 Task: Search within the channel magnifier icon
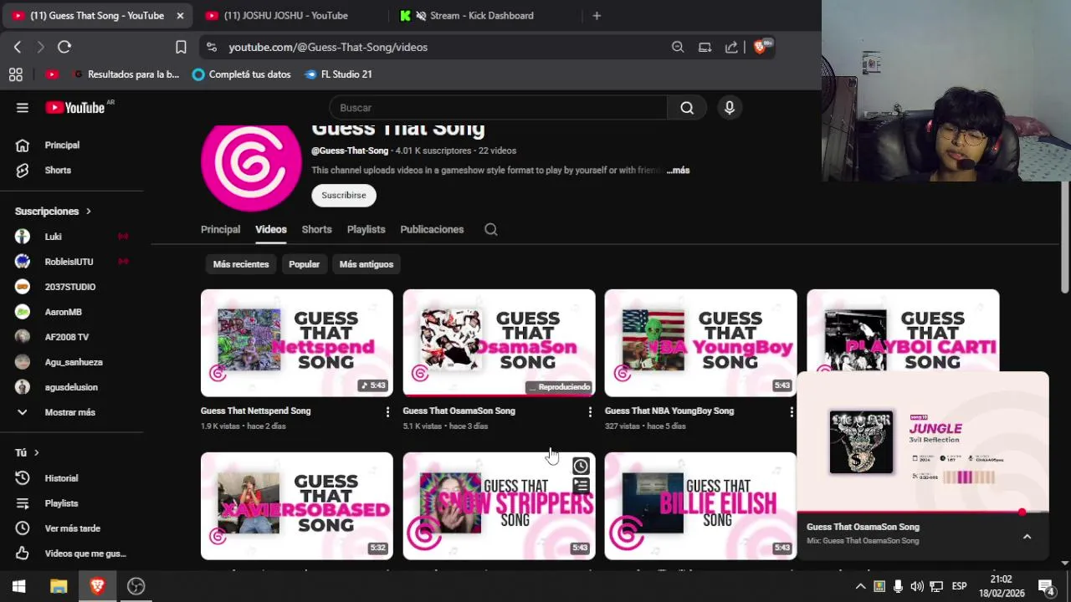pos(491,229)
